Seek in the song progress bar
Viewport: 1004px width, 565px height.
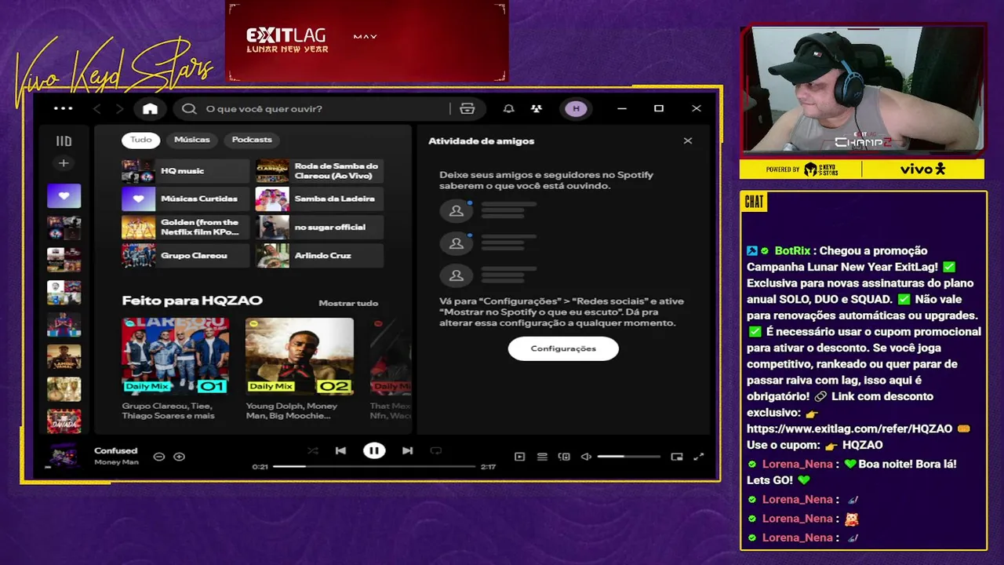coord(374,466)
